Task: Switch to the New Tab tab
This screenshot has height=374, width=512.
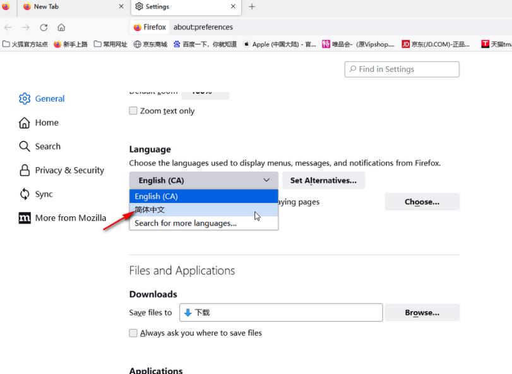Action: click(72, 6)
